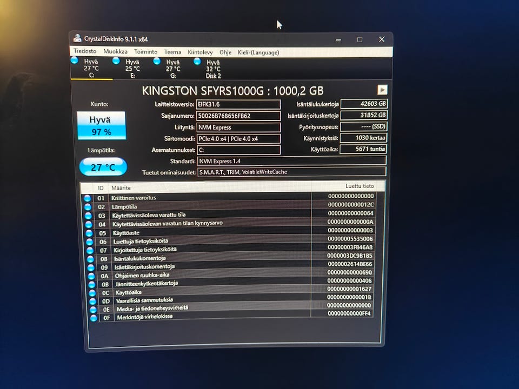Screen dimensions: 519x389
Task: Select the Luettuja tietoyksiköitä row
Action: tap(230, 240)
